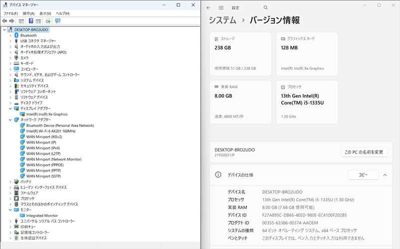Click the update driver toolbar icon

pos(48,21)
